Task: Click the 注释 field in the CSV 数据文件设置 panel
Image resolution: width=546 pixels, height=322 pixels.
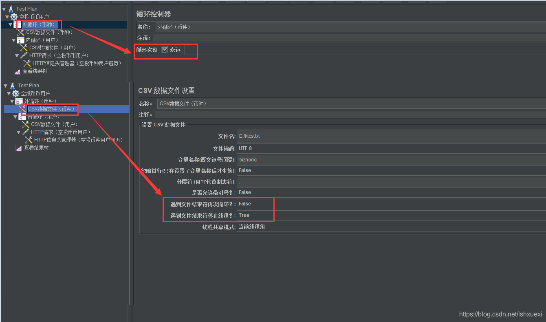Action: (x=350, y=115)
